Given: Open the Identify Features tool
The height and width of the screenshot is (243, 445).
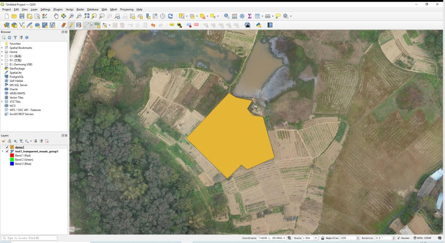Looking at the screenshot, I should pos(227,16).
